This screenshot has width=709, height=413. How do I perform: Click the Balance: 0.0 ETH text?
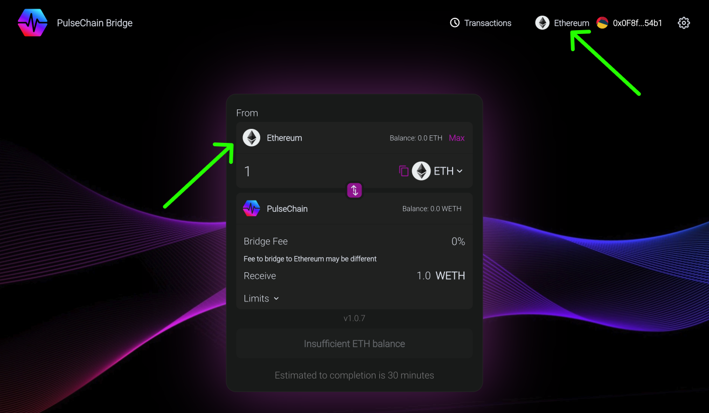tap(416, 138)
